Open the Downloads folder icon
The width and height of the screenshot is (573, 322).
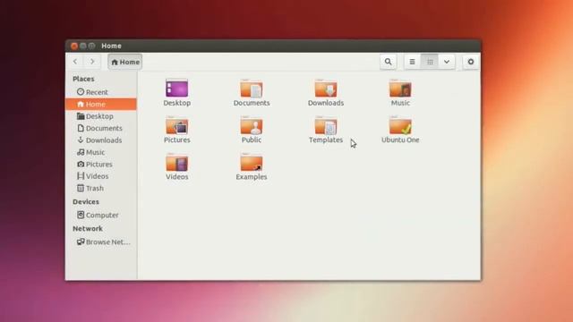click(x=326, y=89)
